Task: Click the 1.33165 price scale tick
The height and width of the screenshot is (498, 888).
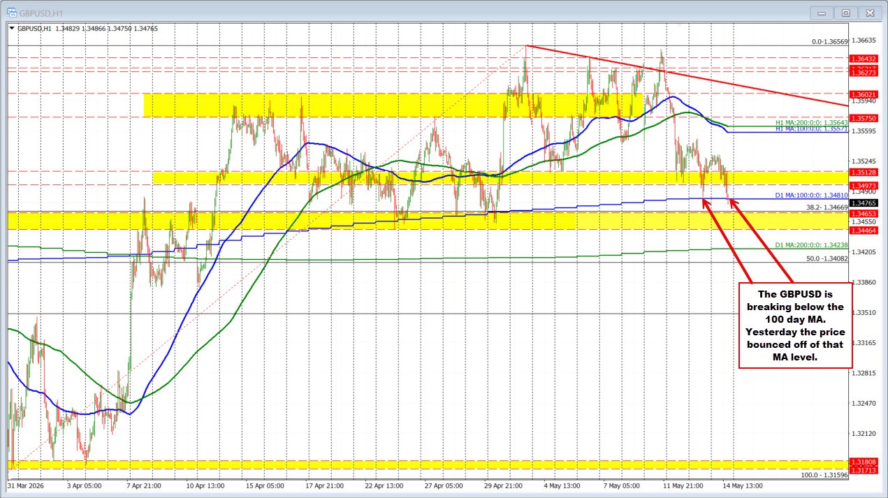Action: (x=864, y=342)
